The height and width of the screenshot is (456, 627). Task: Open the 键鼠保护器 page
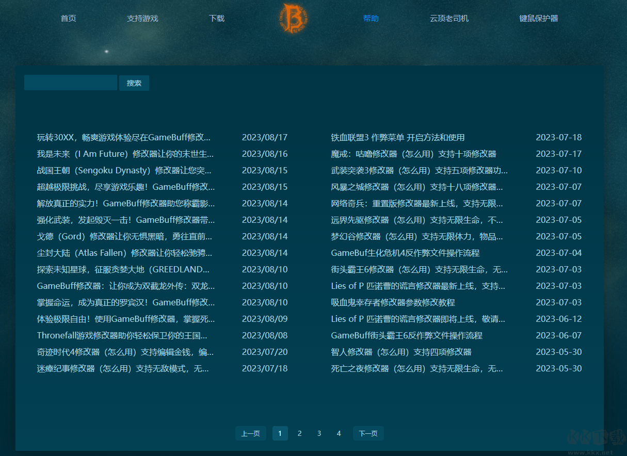click(x=538, y=18)
